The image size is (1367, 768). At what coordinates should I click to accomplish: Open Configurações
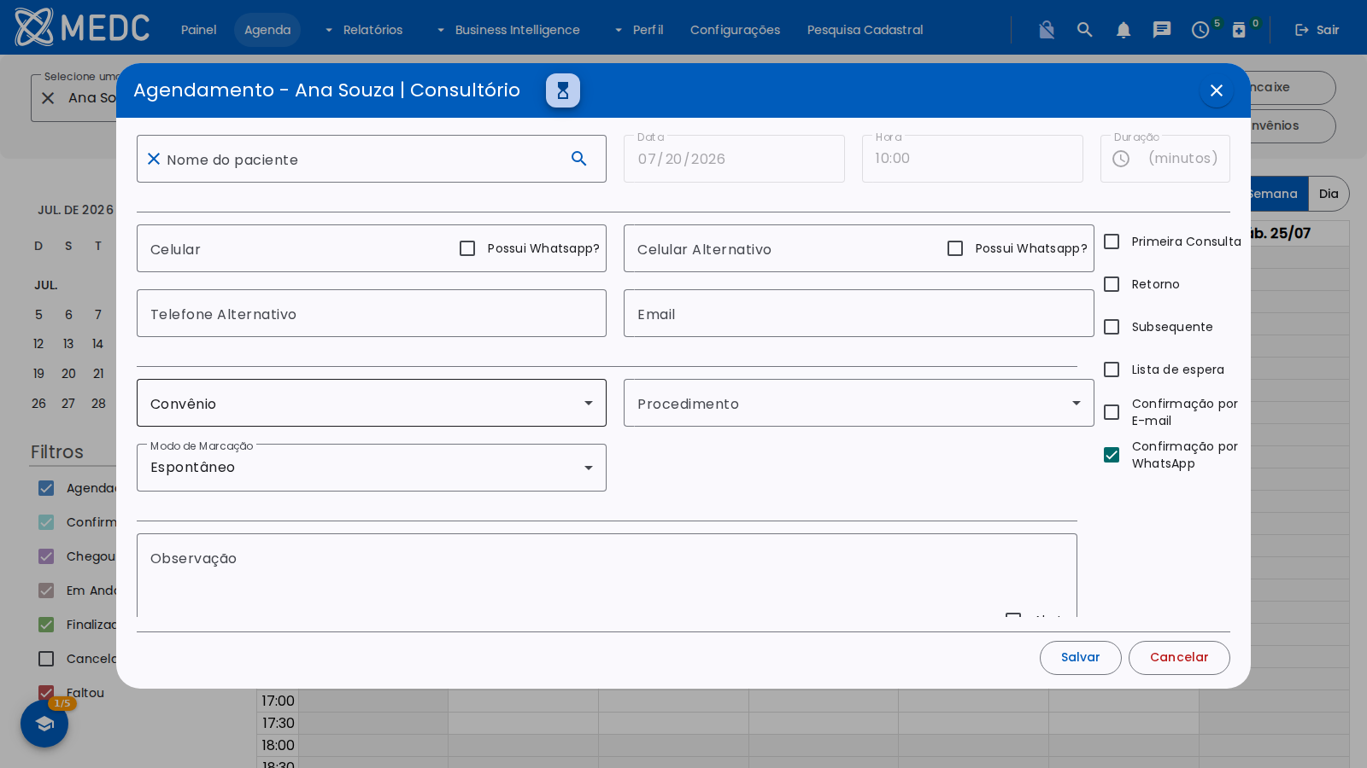tap(736, 30)
